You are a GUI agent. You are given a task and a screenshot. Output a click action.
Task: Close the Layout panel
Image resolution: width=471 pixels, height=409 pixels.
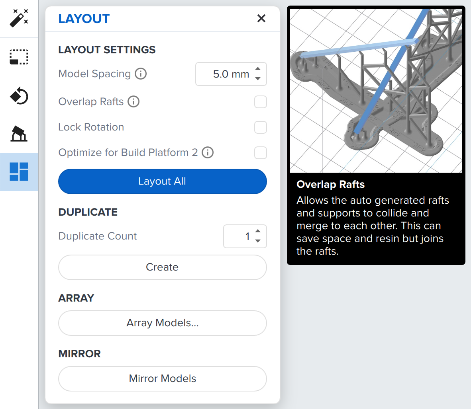pyautogui.click(x=261, y=18)
